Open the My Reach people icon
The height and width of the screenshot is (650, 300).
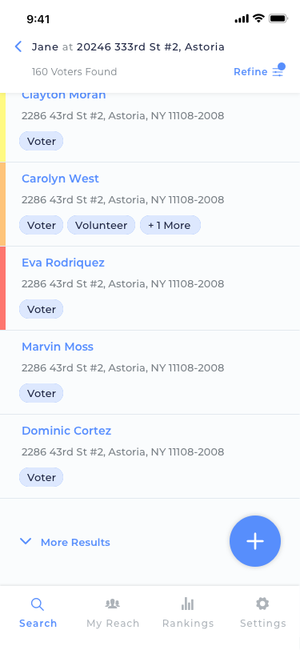pyautogui.click(x=113, y=604)
